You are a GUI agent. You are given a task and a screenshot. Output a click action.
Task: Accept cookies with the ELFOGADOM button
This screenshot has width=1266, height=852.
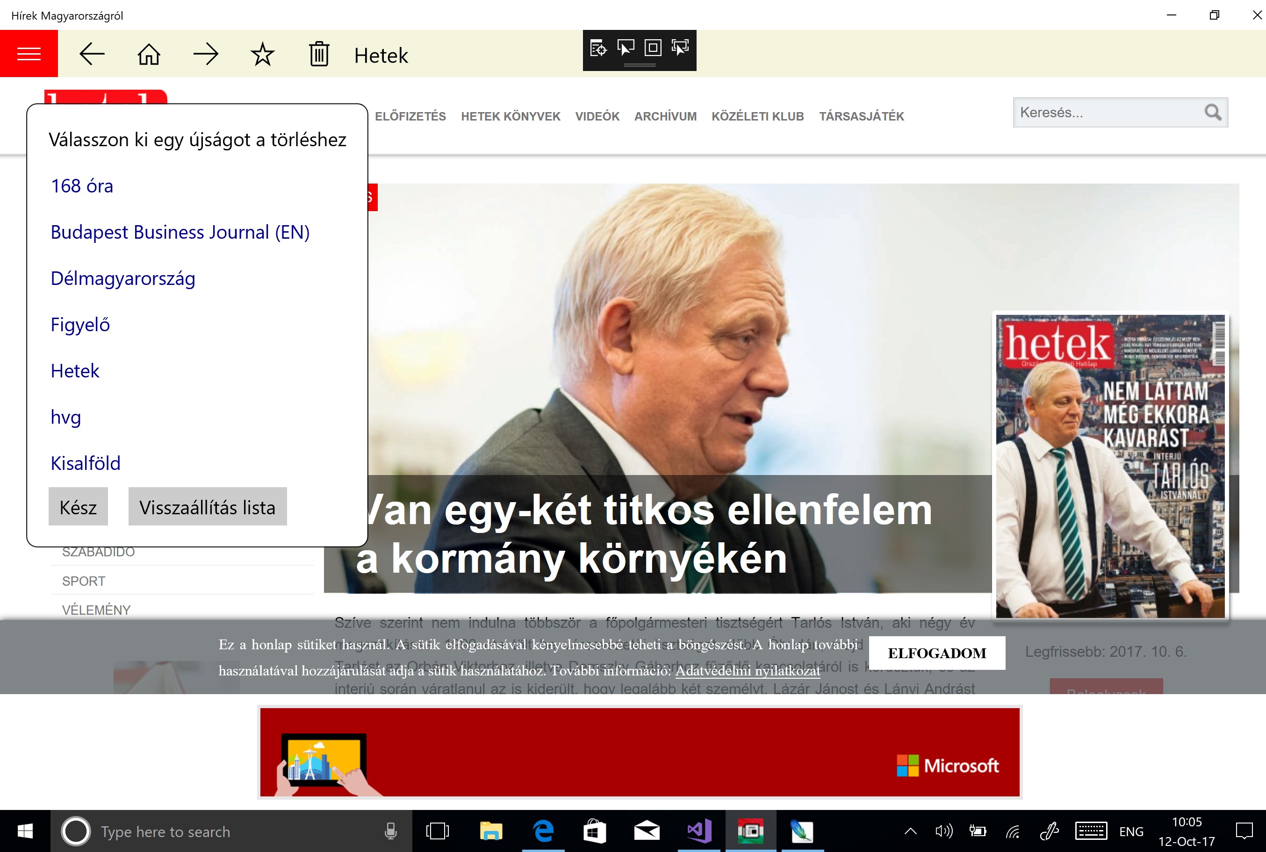[936, 653]
